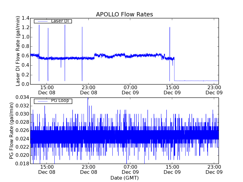Click the 0.022 tick on PG flow axis
This screenshot has width=243, height=182.
point(22,147)
